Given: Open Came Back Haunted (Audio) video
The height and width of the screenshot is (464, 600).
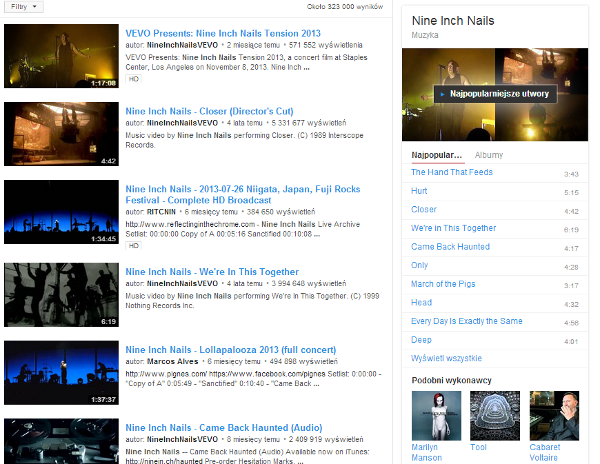Looking at the screenshot, I should [x=224, y=427].
